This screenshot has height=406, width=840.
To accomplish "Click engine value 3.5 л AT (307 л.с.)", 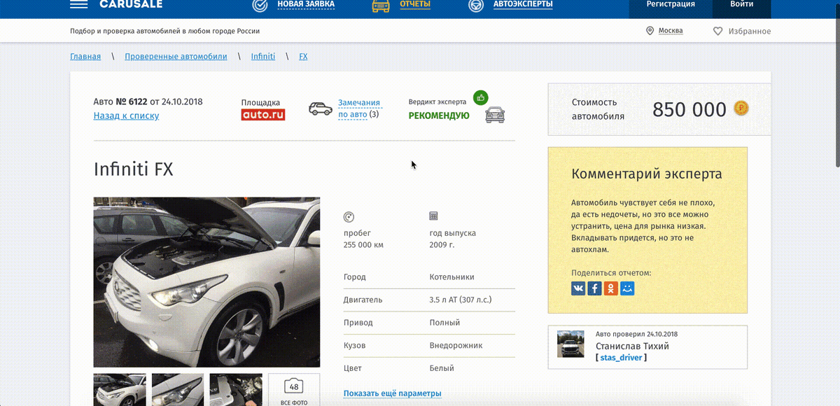I will [461, 300].
